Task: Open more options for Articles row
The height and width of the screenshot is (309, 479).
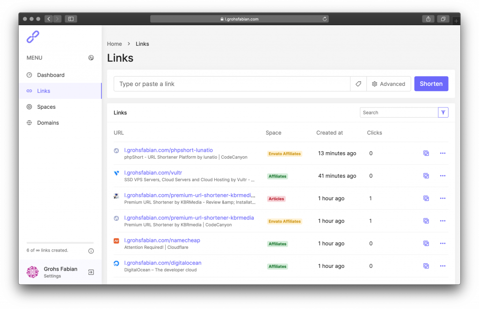Action: (443, 198)
